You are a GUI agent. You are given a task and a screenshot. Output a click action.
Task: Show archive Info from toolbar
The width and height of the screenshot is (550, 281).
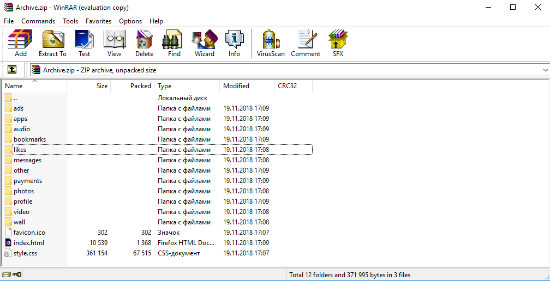234,43
